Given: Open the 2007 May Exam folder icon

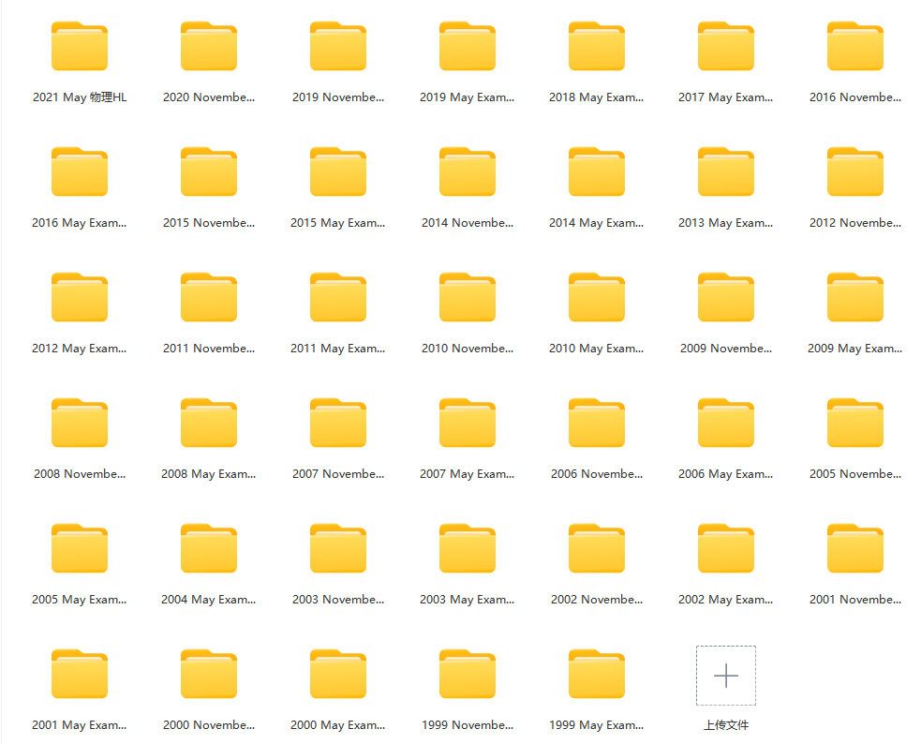Looking at the screenshot, I should coord(467,423).
